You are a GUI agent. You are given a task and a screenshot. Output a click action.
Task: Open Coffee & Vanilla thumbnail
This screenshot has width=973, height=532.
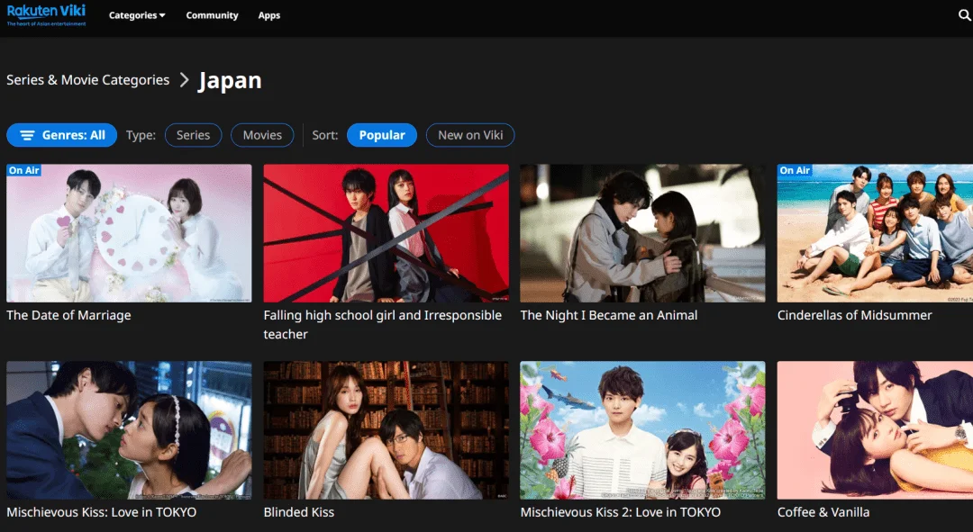[875, 430]
